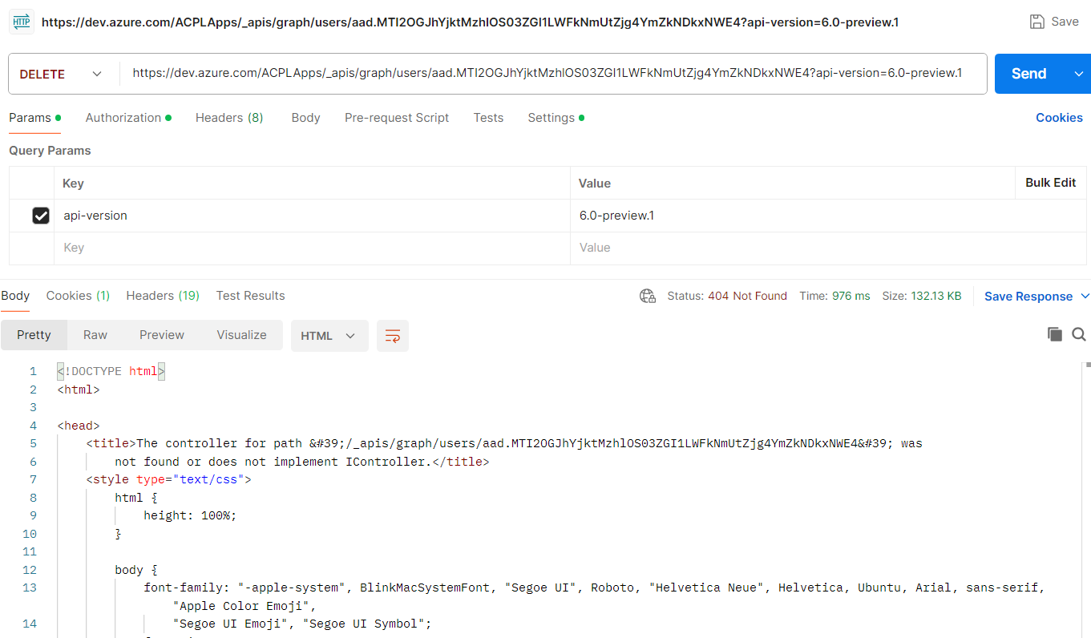Click the <!DOCTYPE html> line
This screenshot has height=638, width=1091.
[111, 371]
